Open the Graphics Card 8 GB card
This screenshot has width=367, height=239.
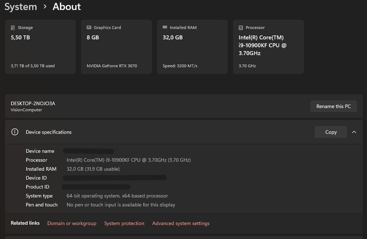point(116,47)
